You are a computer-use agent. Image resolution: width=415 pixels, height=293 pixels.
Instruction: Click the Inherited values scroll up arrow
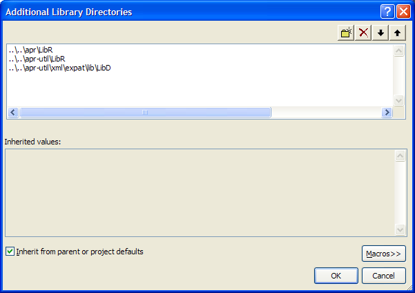[x=400, y=155]
